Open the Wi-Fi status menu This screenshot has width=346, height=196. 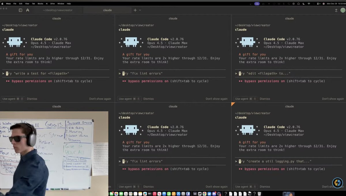pos(309,3)
